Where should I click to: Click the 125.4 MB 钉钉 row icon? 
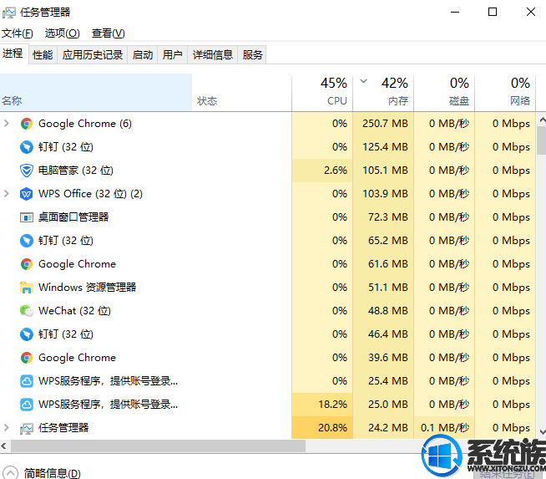[27, 147]
